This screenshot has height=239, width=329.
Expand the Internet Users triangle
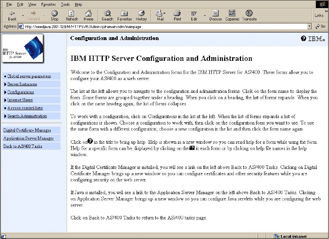coord(5,100)
